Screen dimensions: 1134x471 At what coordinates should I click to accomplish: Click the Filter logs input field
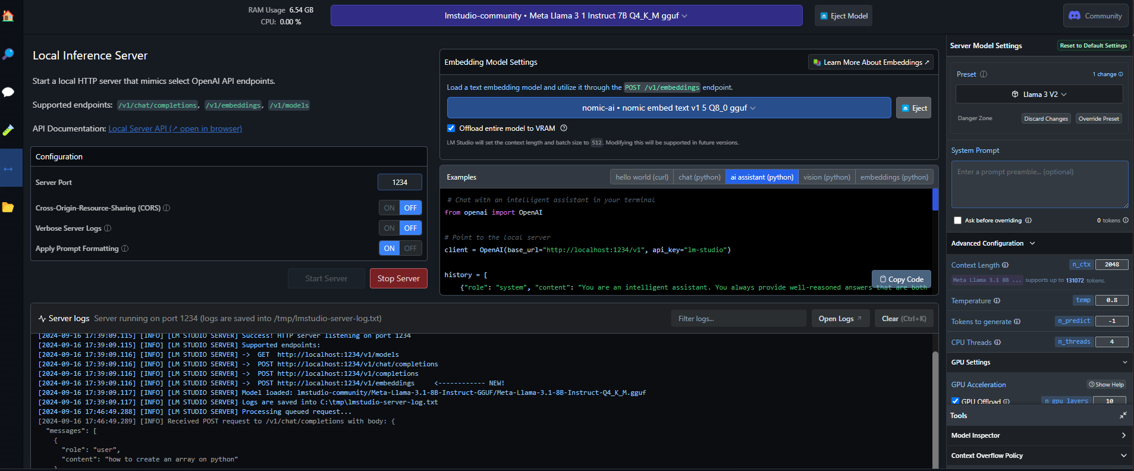739,319
